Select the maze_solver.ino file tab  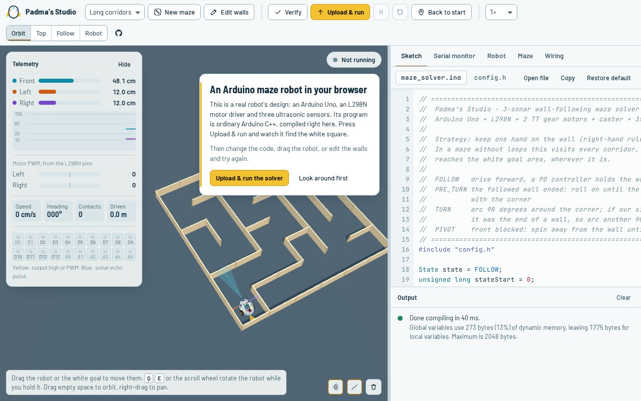point(431,78)
